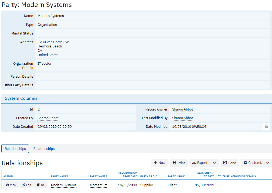Sort by Party Name1 column header
This screenshot has width=272, height=193.
pos(59,176)
